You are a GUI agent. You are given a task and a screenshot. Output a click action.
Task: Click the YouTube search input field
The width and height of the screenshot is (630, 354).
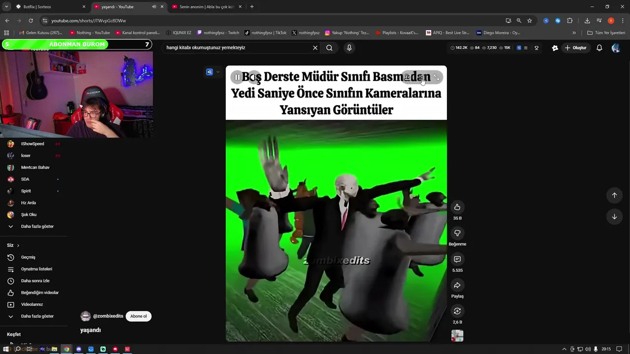click(x=238, y=48)
